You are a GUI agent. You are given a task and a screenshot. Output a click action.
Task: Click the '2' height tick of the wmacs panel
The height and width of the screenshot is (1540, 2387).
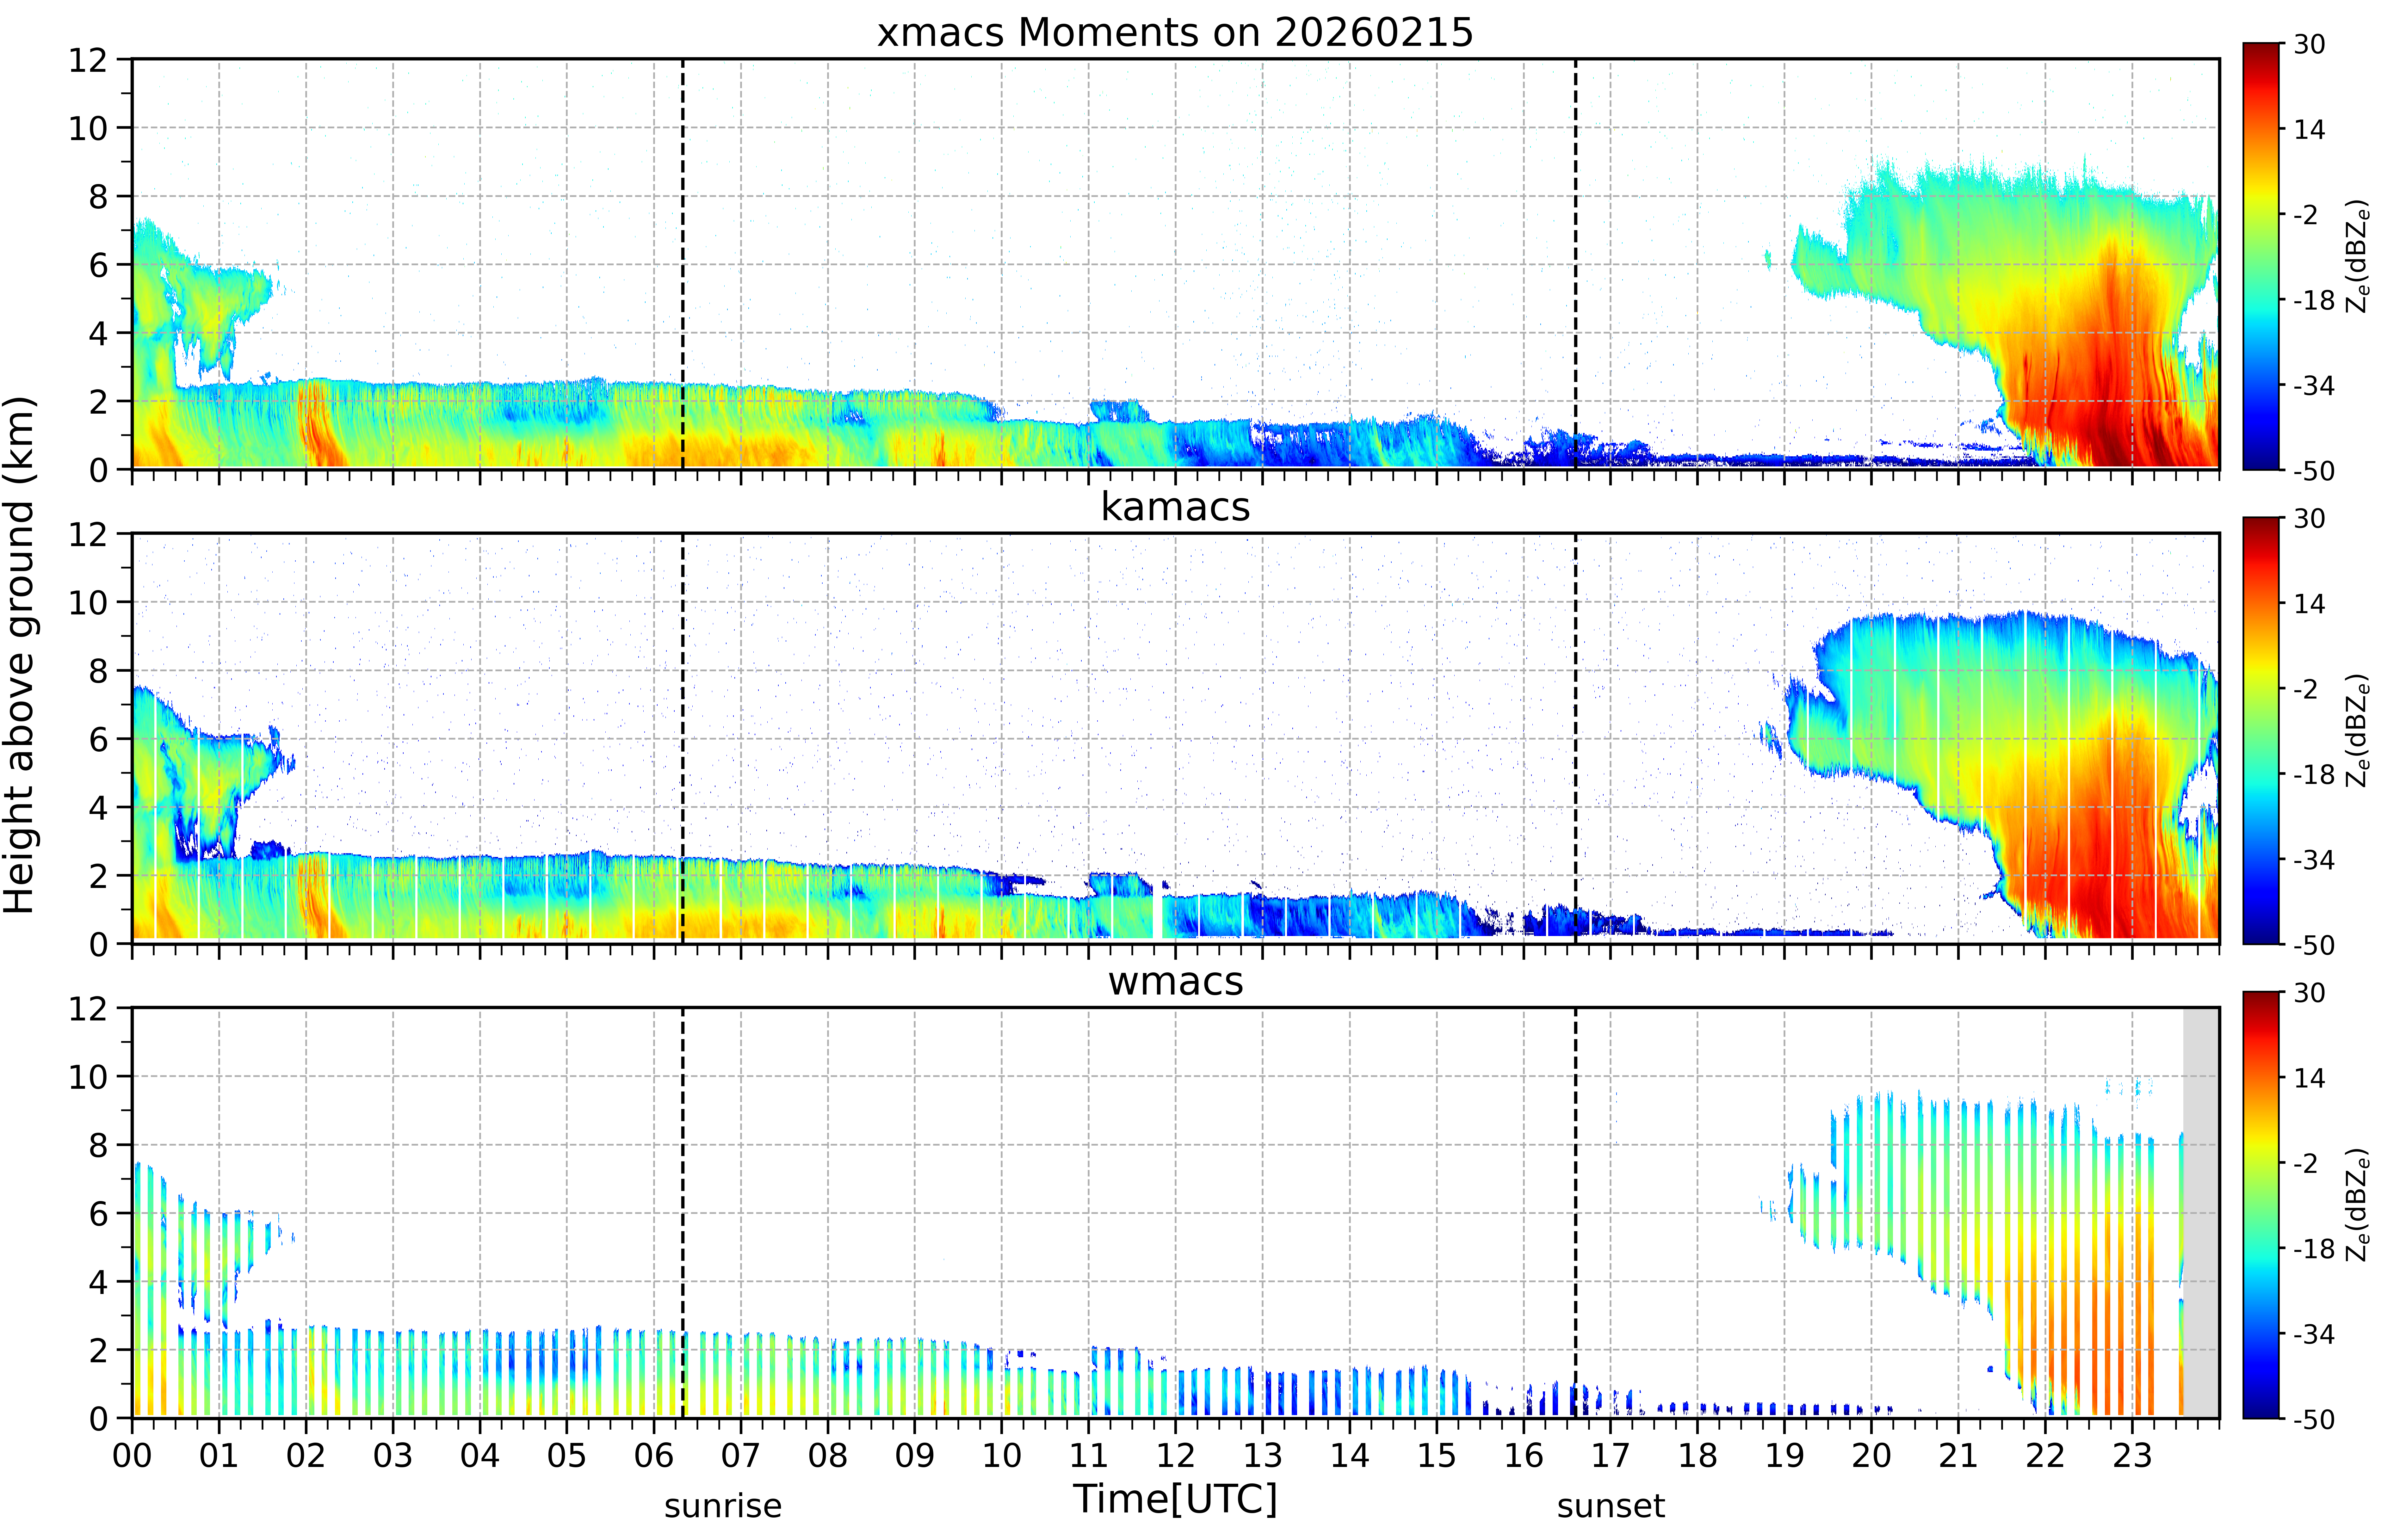(98, 1350)
